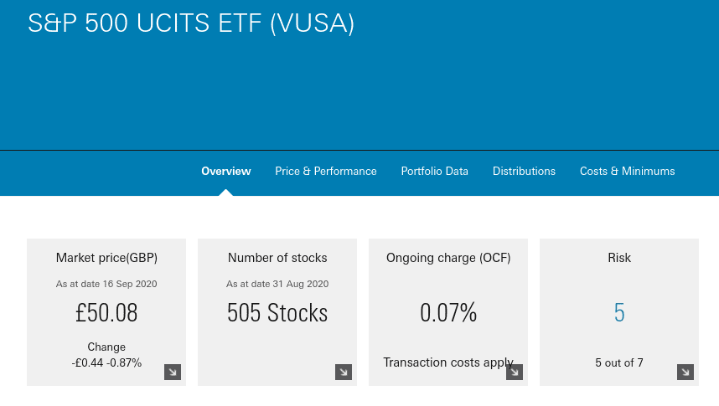This screenshot has height=406, width=719.
Task: Open the Portfolio Data tab
Action: pos(435,172)
